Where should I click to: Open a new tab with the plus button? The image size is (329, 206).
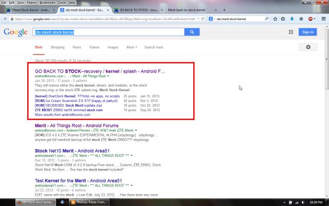tap(225, 10)
